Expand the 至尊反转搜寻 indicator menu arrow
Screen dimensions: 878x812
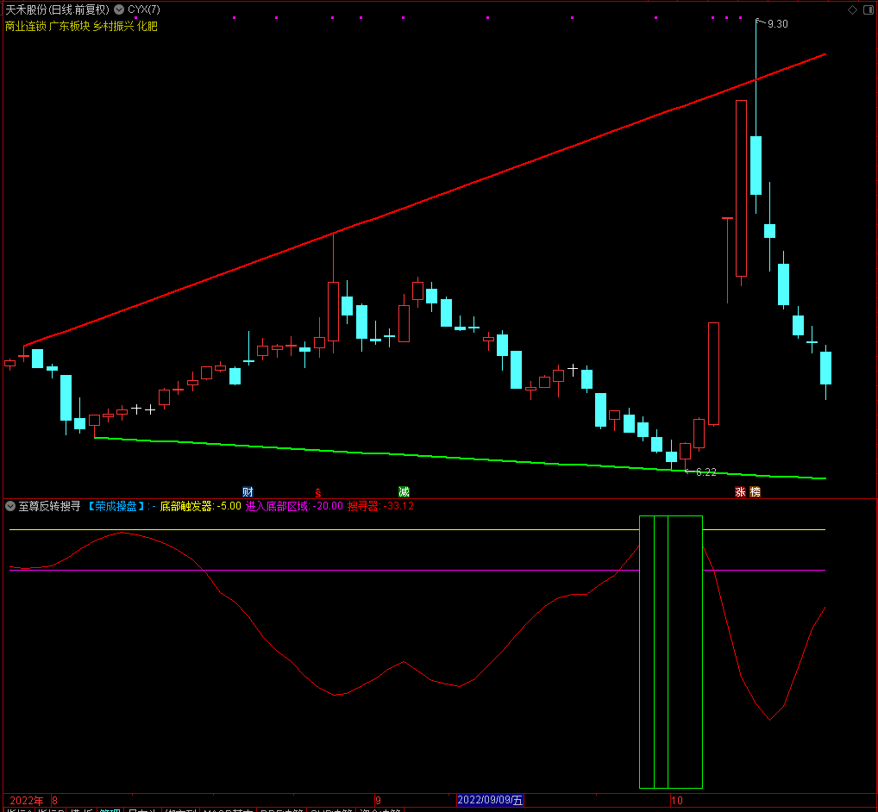(10, 506)
